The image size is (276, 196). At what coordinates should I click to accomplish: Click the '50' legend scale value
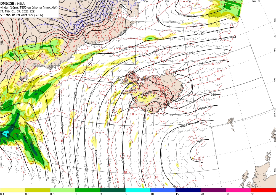click(252, 194)
